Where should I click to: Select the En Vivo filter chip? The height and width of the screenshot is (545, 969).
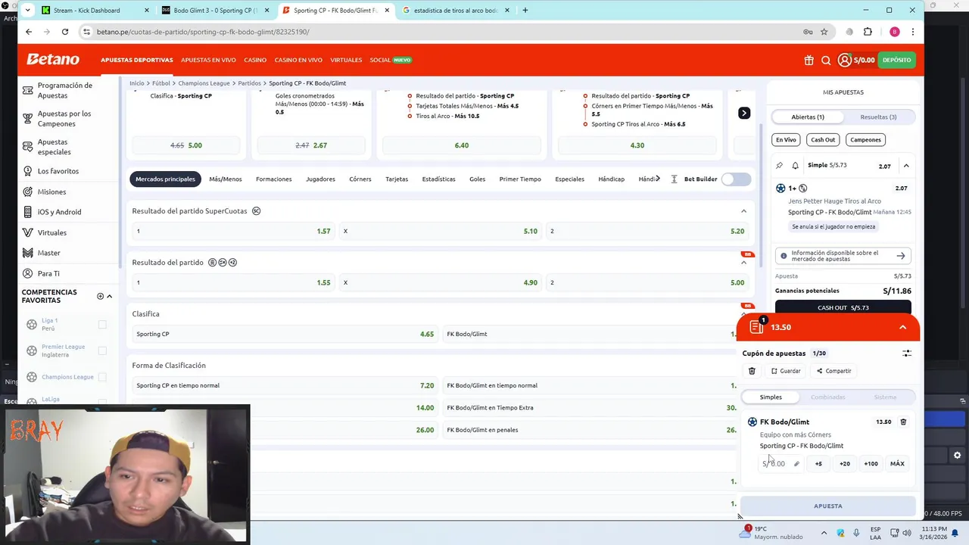786,139
